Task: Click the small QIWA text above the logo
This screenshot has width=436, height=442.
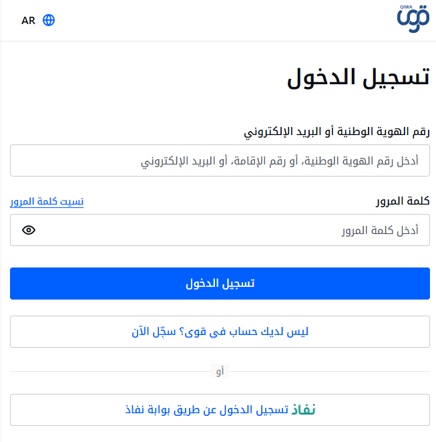Action: (x=406, y=7)
